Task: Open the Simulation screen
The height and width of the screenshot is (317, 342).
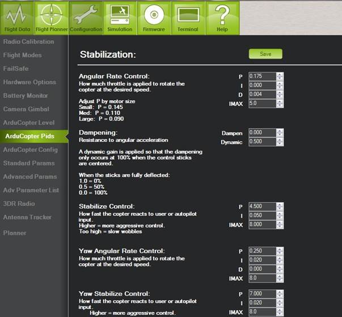Action: 120,18
